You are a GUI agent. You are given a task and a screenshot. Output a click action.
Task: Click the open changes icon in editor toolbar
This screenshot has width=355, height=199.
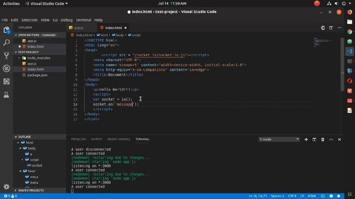pos(323,28)
